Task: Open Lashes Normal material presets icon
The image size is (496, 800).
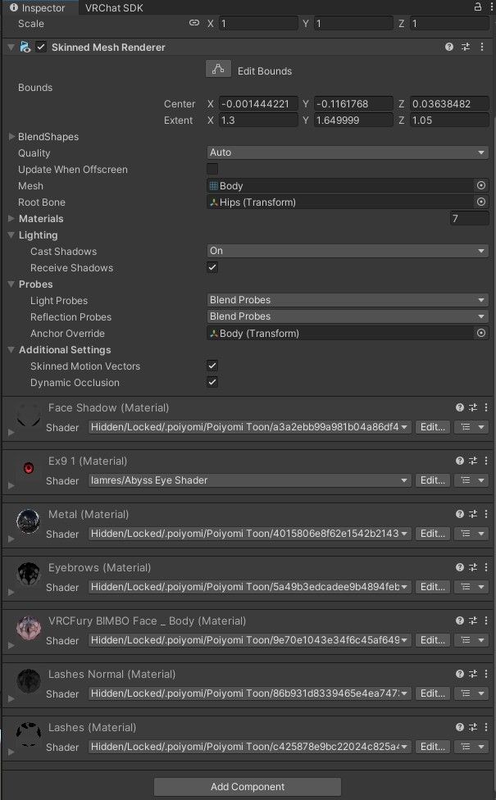Action: (473, 674)
